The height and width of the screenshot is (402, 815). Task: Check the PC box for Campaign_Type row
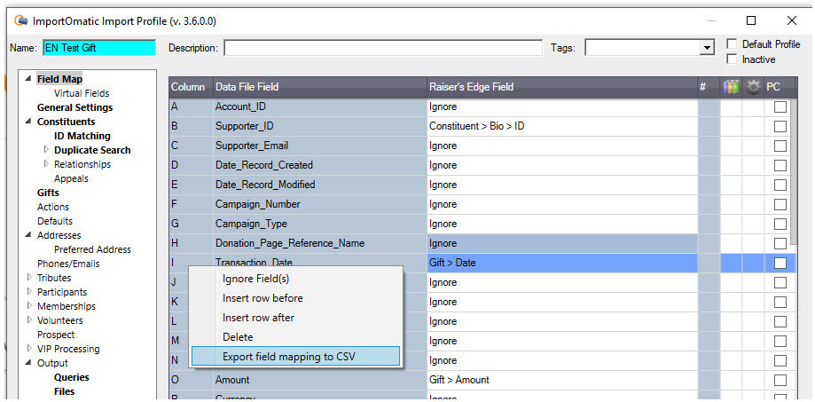pyautogui.click(x=780, y=225)
